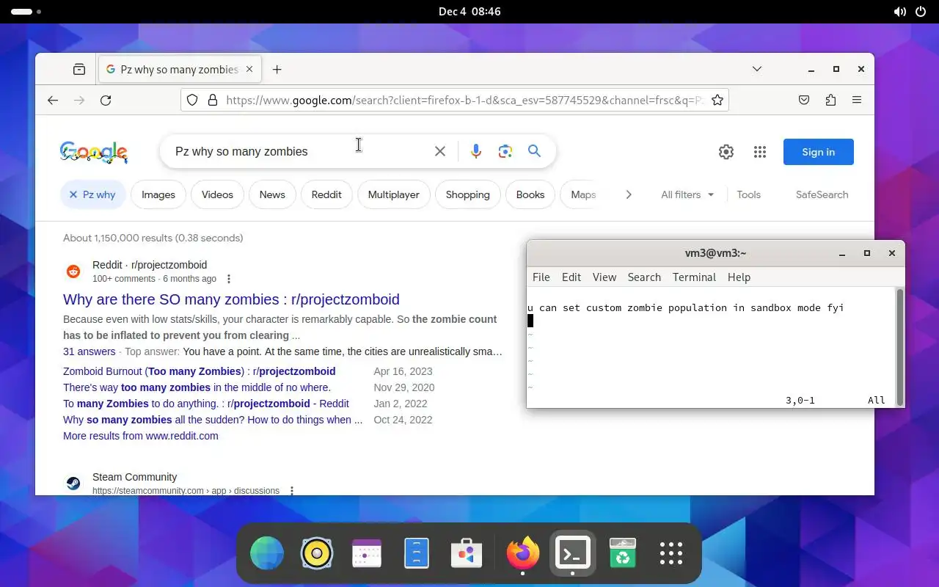Select the Reddit filter chip
This screenshot has height=587, width=939.
coord(326,194)
